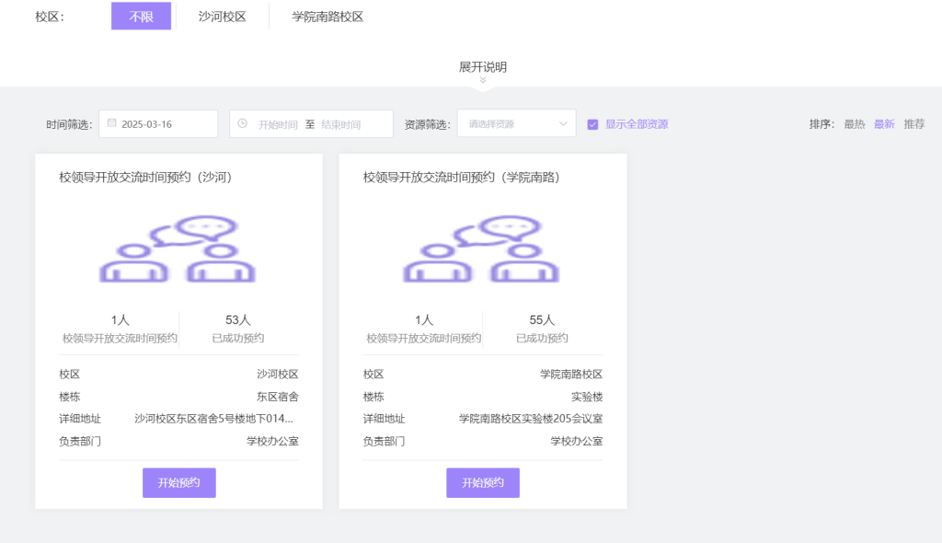The width and height of the screenshot is (942, 543).
Task: Click 开始预约 on the 学院南路 card
Action: click(482, 483)
